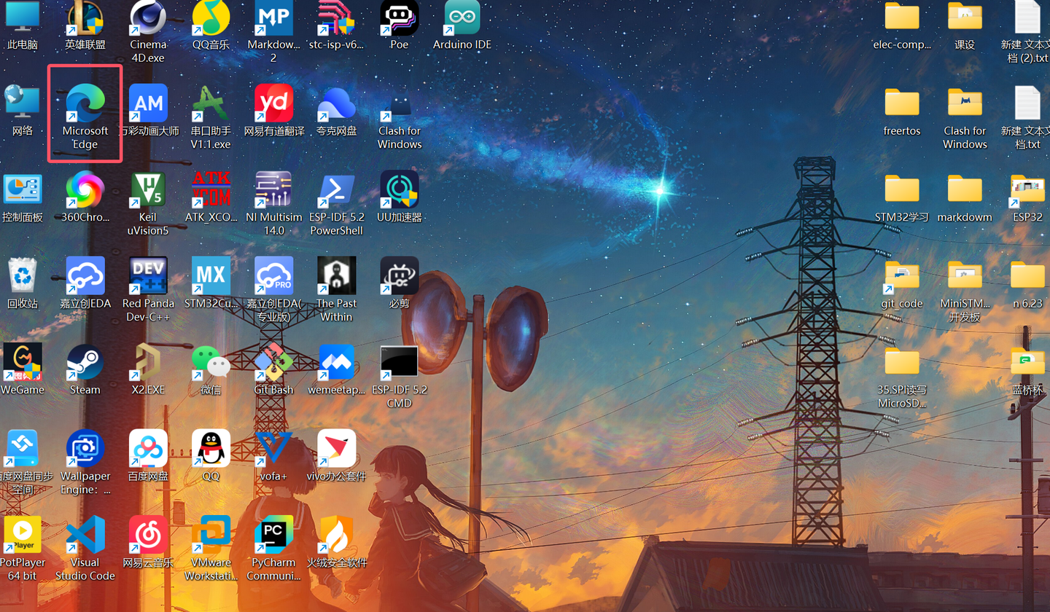Click the 35.SPI读写 MicroSD folder

(902, 362)
